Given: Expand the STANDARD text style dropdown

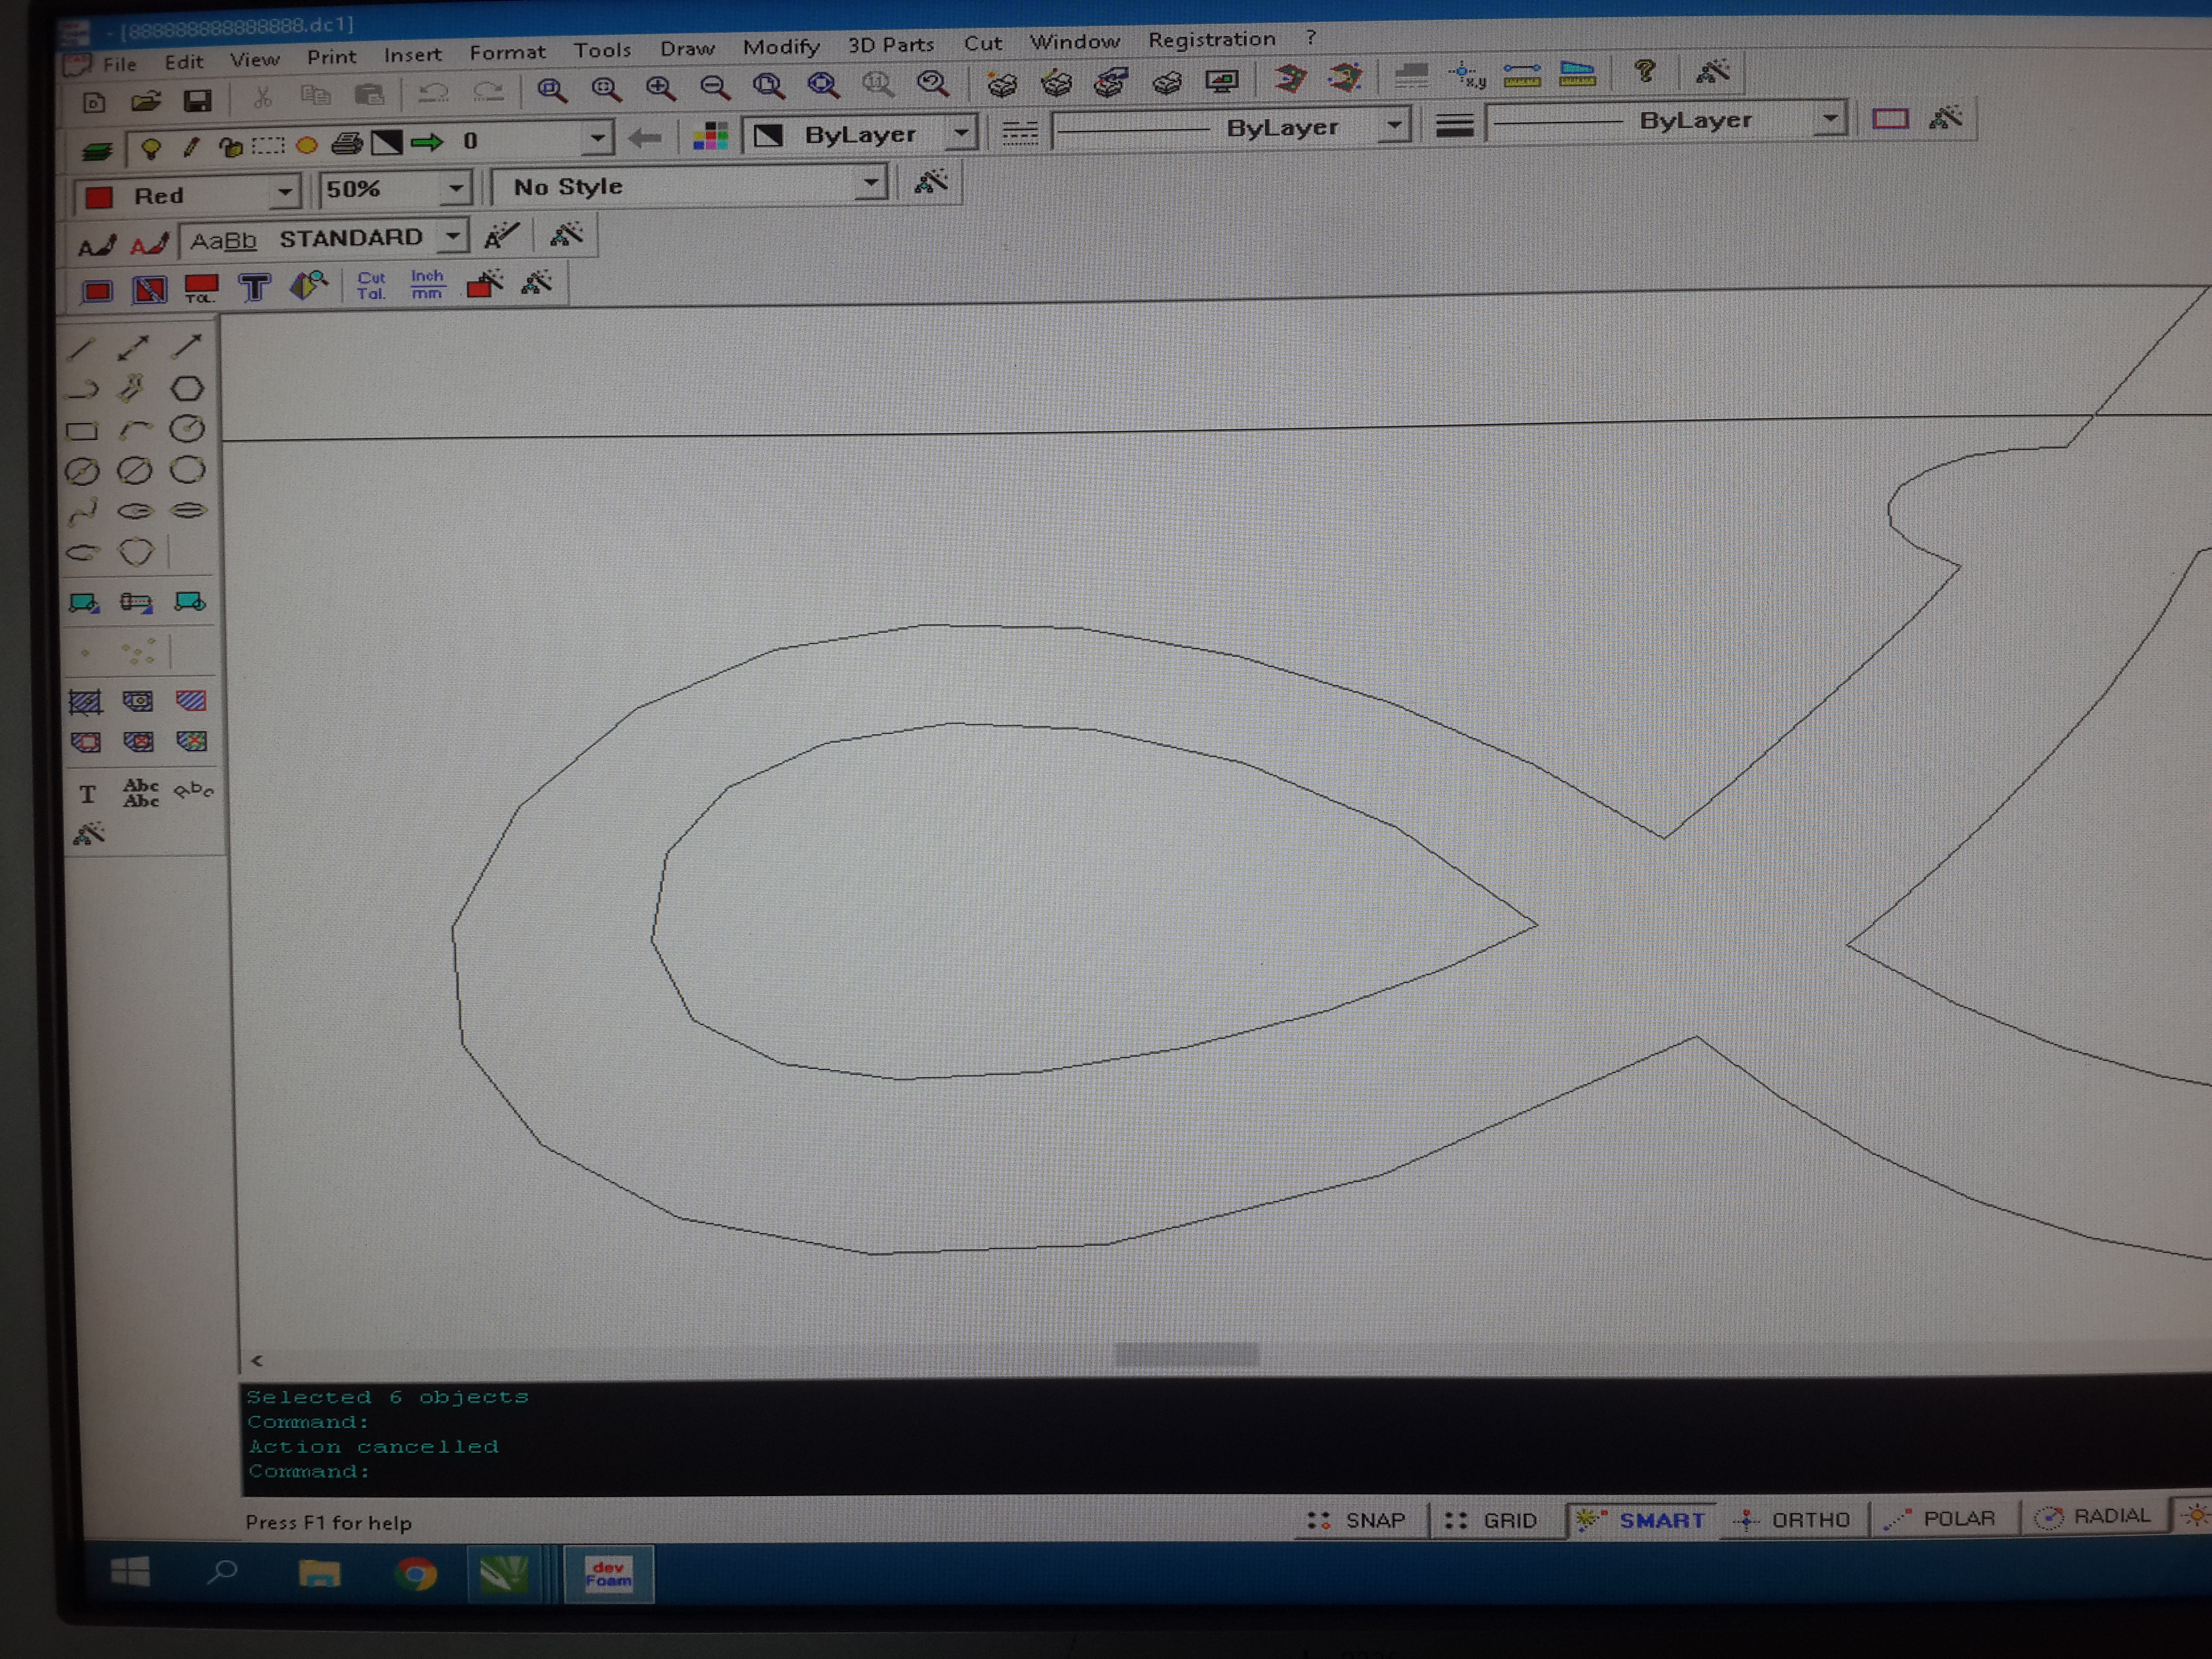Looking at the screenshot, I should [x=453, y=237].
